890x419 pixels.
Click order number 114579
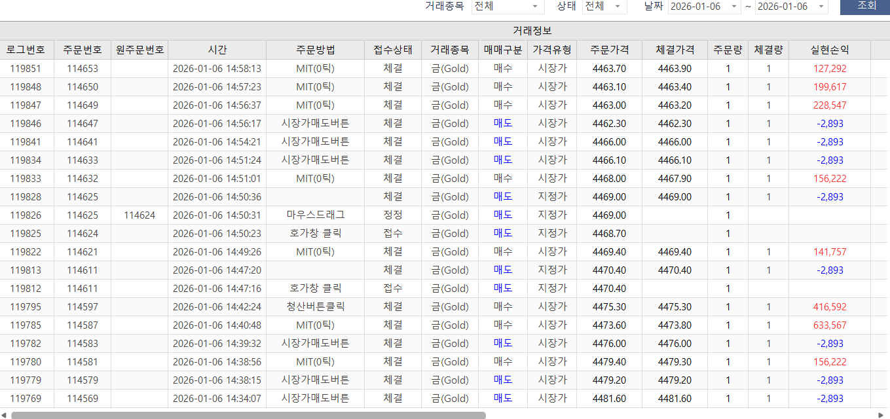coord(83,380)
